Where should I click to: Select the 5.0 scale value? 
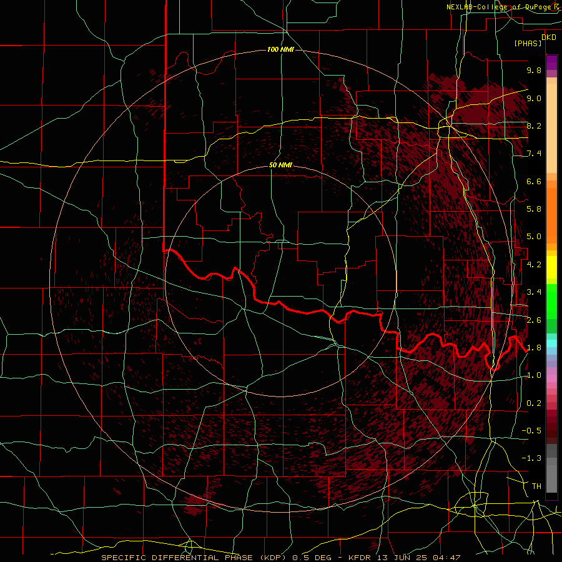coord(534,237)
